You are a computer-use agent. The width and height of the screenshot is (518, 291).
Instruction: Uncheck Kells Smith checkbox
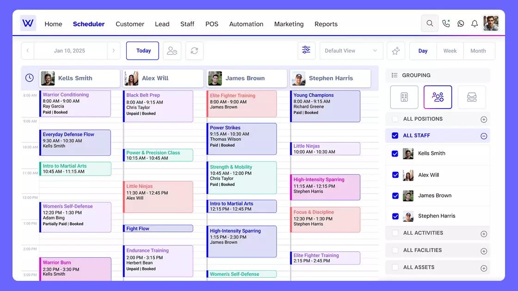pyautogui.click(x=395, y=154)
